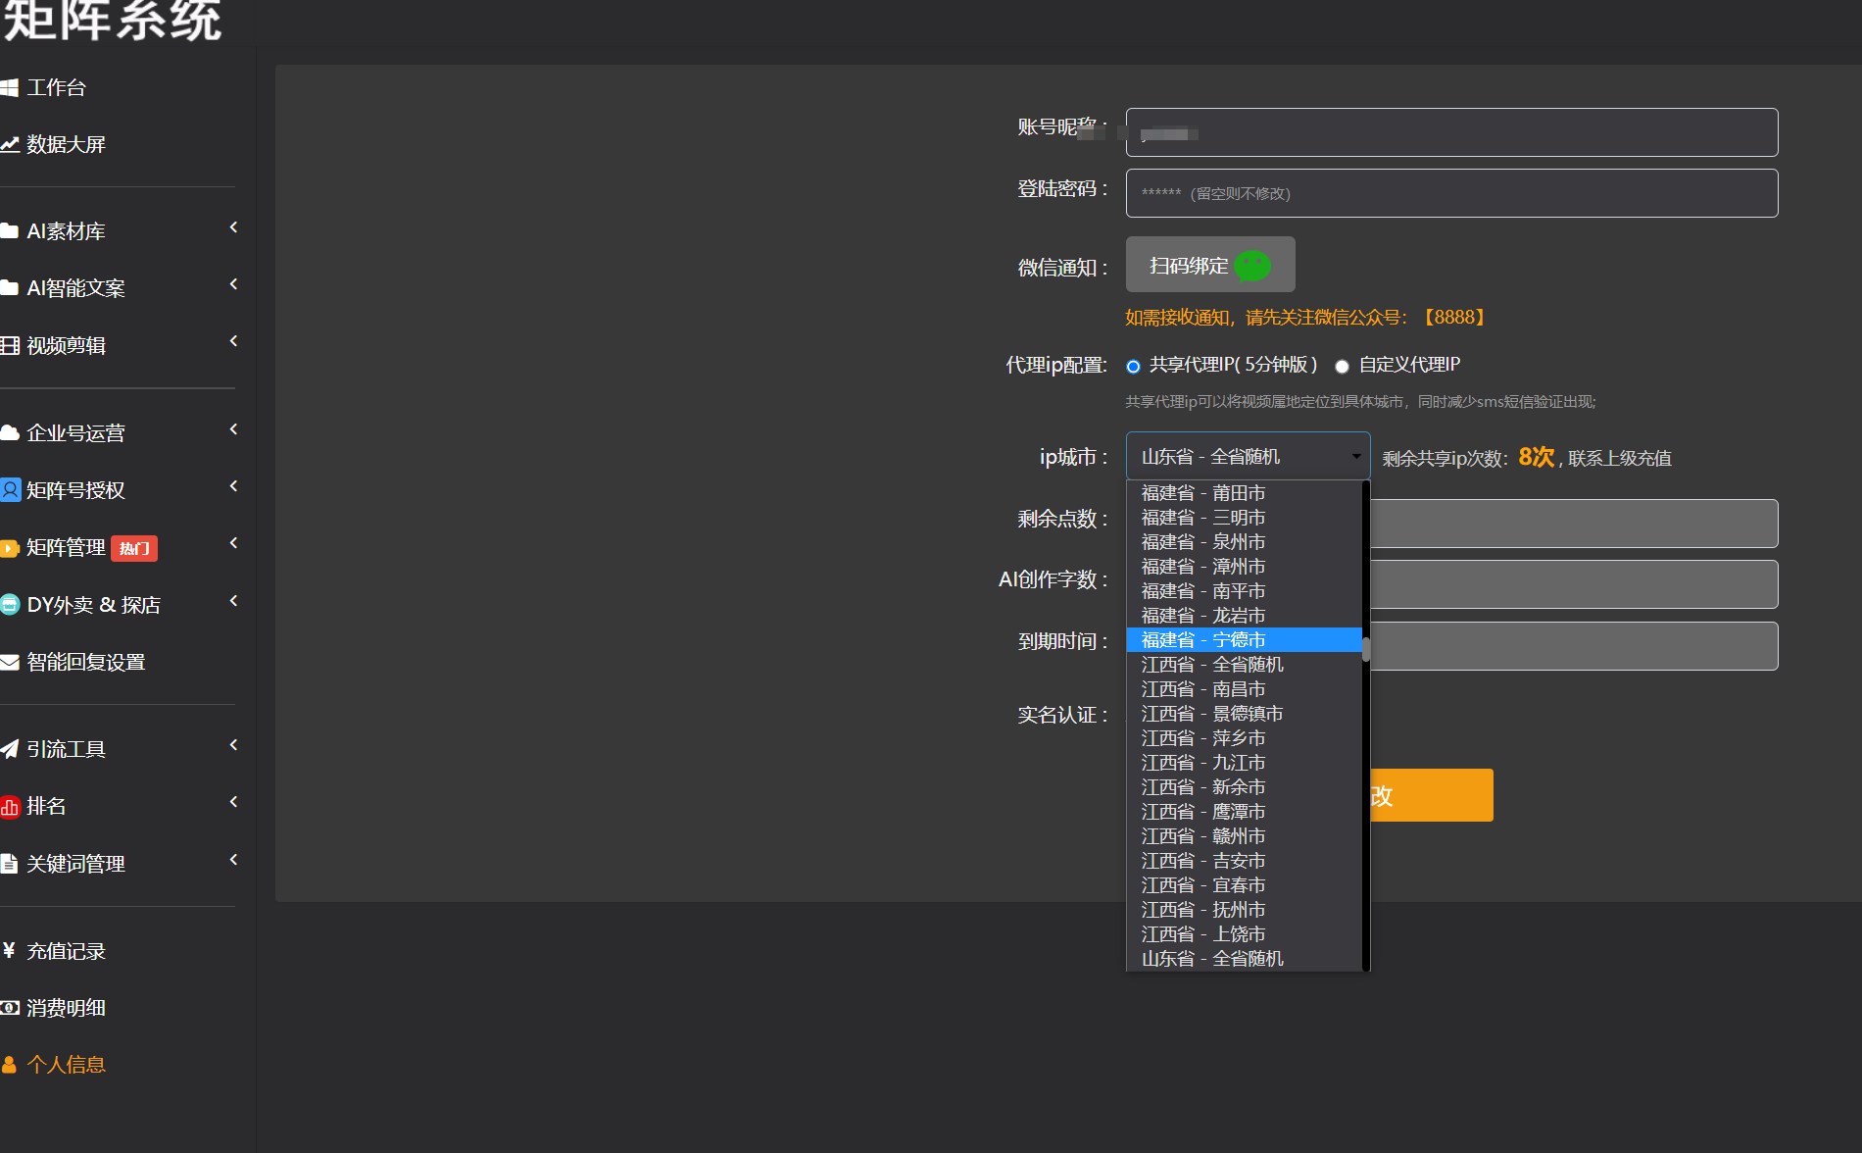
Task: Choose 福建省 - 宁德市 in the list
Action: coord(1244,640)
